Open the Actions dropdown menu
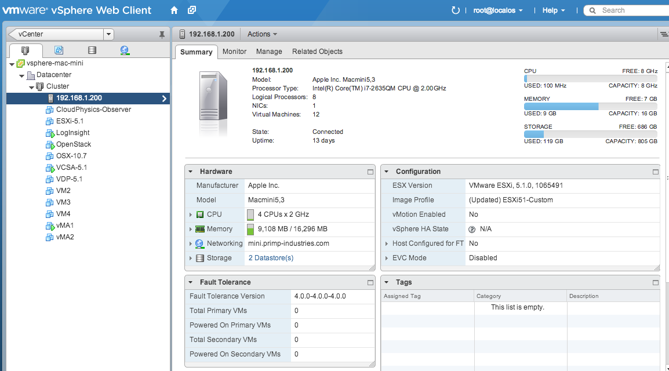 click(x=263, y=34)
